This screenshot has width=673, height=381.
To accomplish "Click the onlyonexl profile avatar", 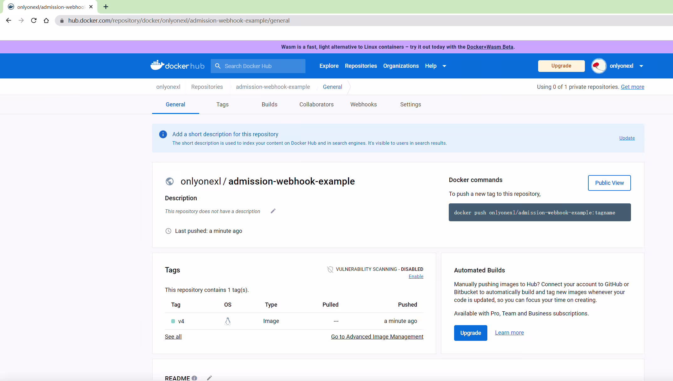I will click(x=599, y=66).
